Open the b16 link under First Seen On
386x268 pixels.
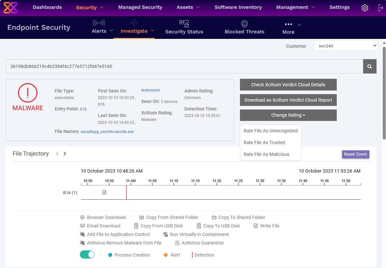(x=101, y=104)
